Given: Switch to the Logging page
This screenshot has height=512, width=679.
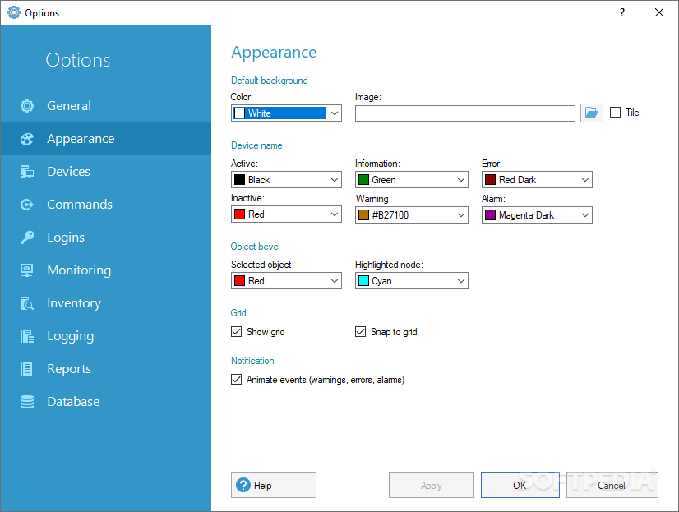Looking at the screenshot, I should (x=106, y=336).
